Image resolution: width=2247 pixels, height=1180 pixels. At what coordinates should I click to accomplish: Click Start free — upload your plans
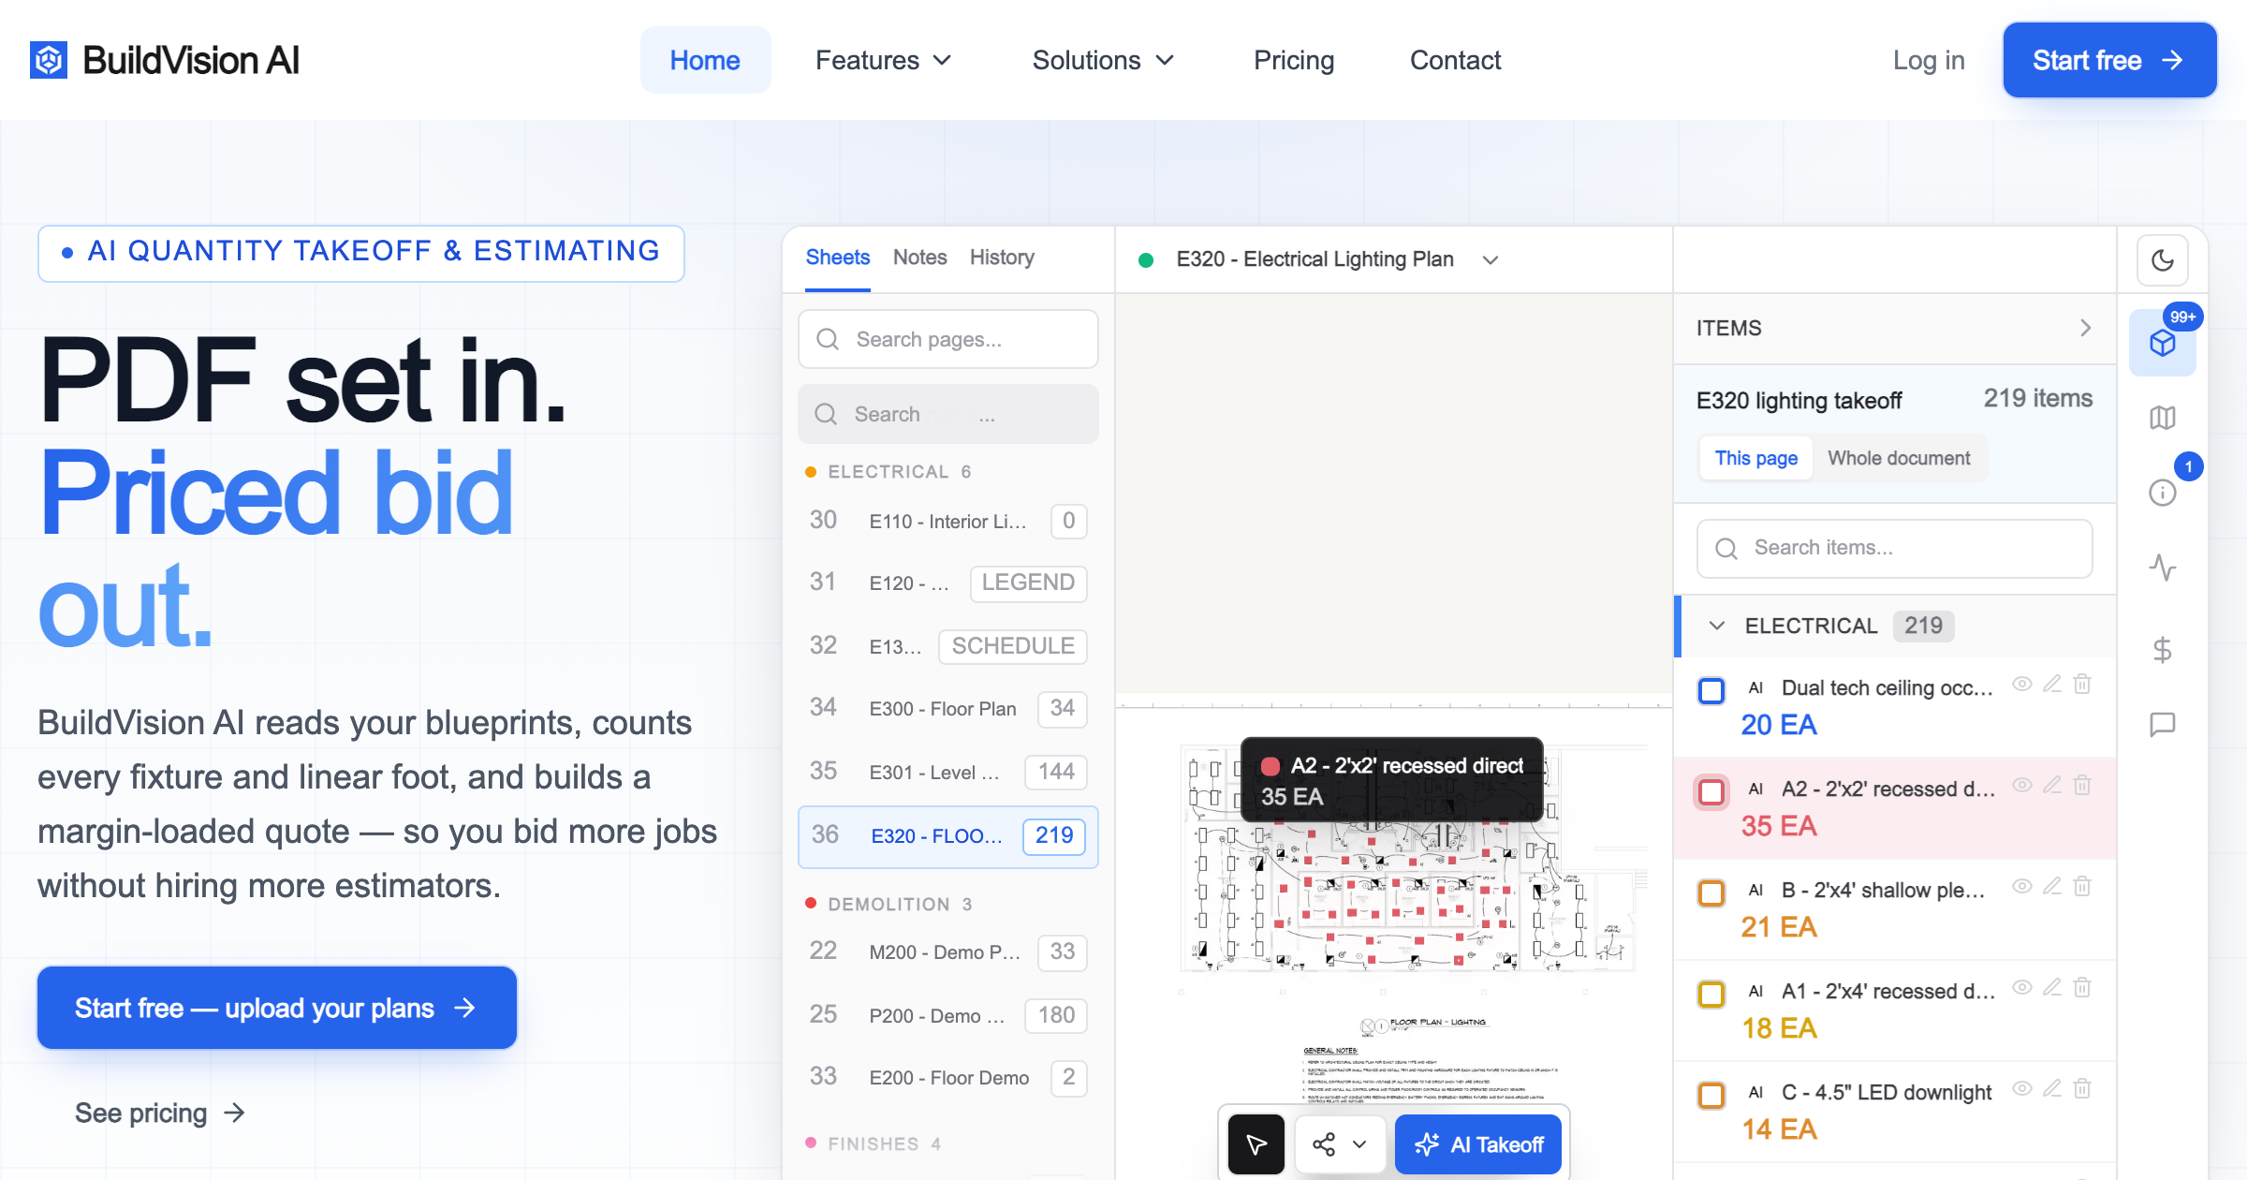[x=277, y=1008]
